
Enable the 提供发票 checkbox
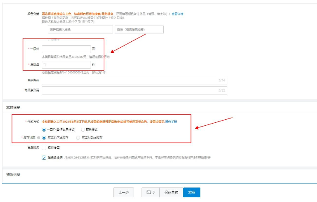44,147
